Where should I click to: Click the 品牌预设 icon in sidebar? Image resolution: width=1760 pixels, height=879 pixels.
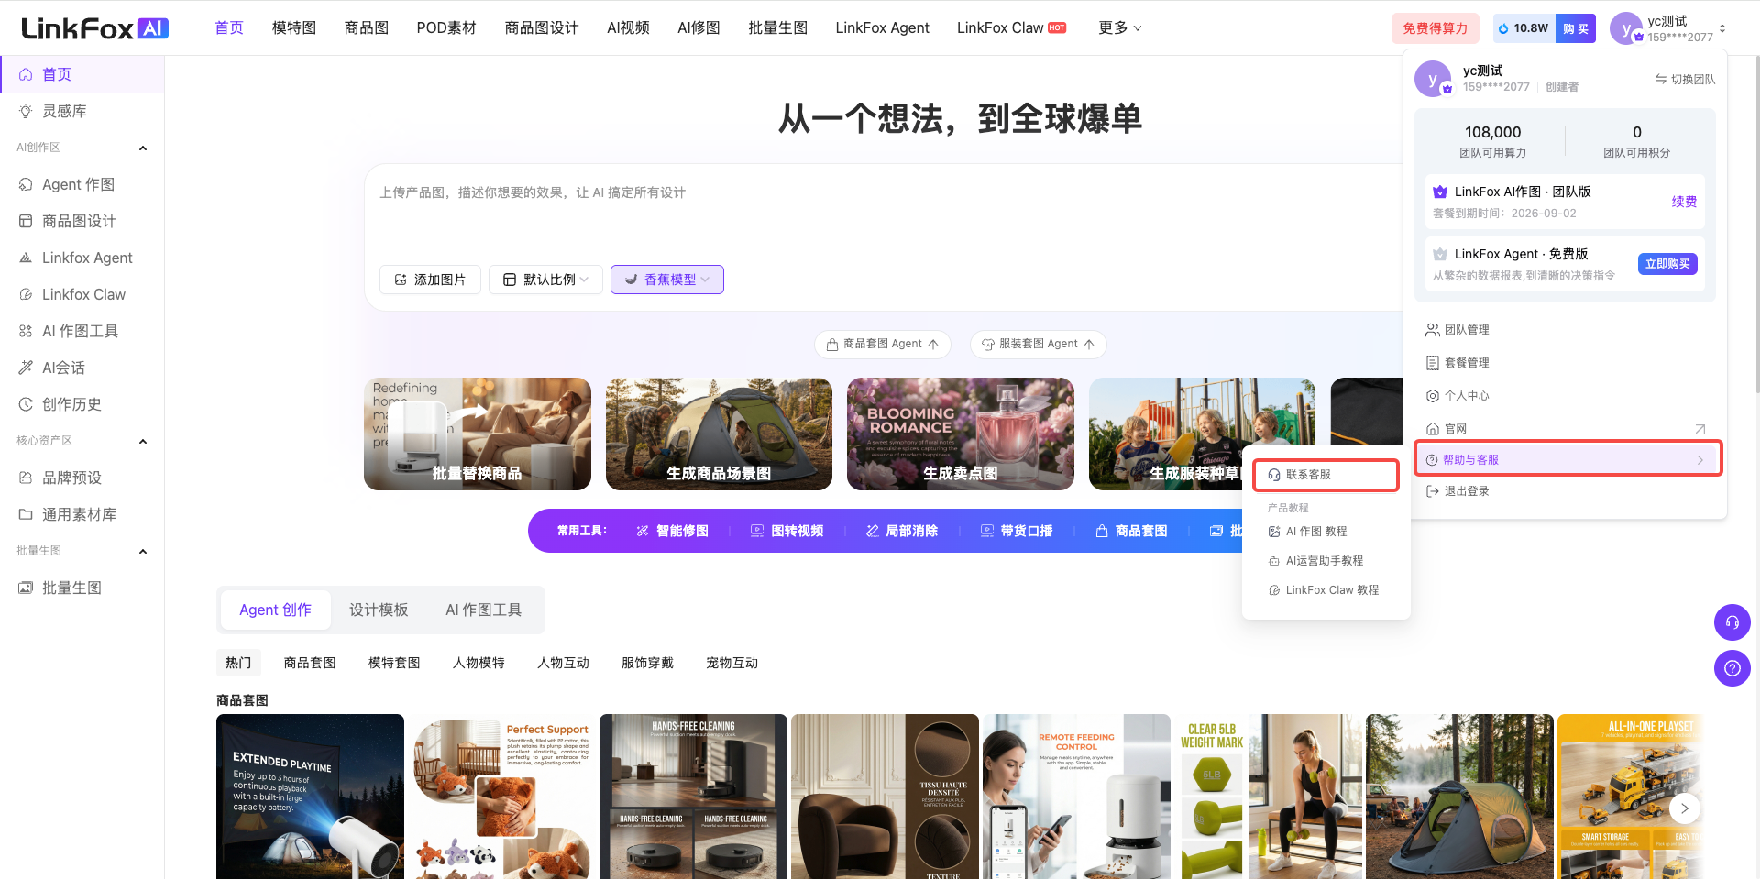(26, 478)
